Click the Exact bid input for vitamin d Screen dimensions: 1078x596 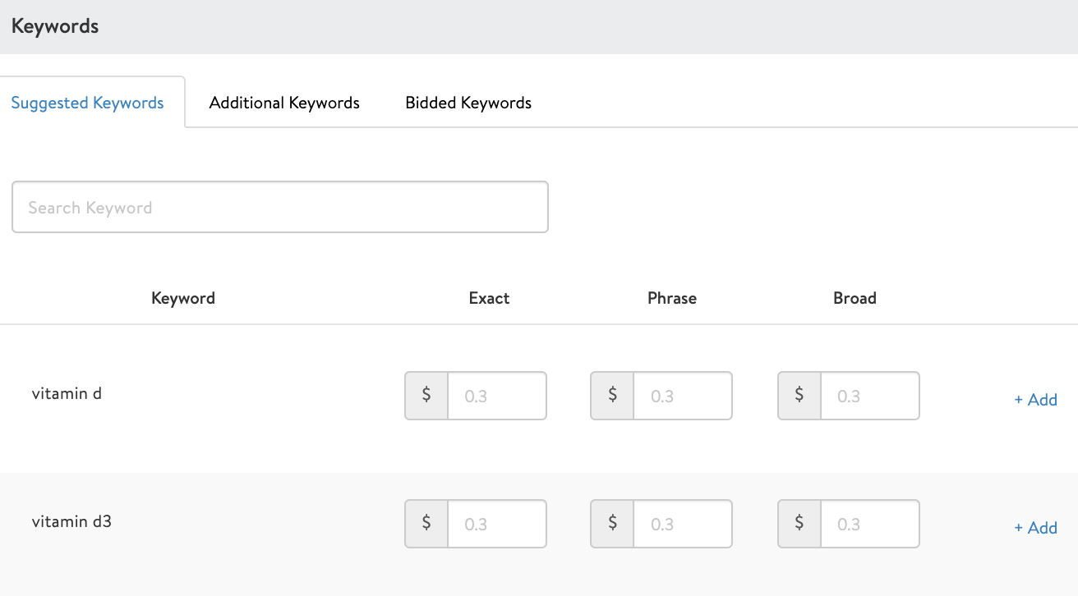[x=496, y=396]
